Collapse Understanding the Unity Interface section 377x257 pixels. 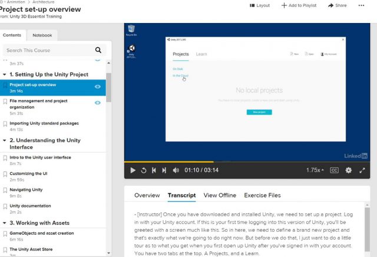(x=4, y=140)
